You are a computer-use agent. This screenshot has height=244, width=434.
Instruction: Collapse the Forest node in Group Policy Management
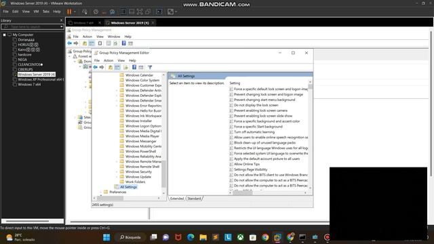click(69, 56)
